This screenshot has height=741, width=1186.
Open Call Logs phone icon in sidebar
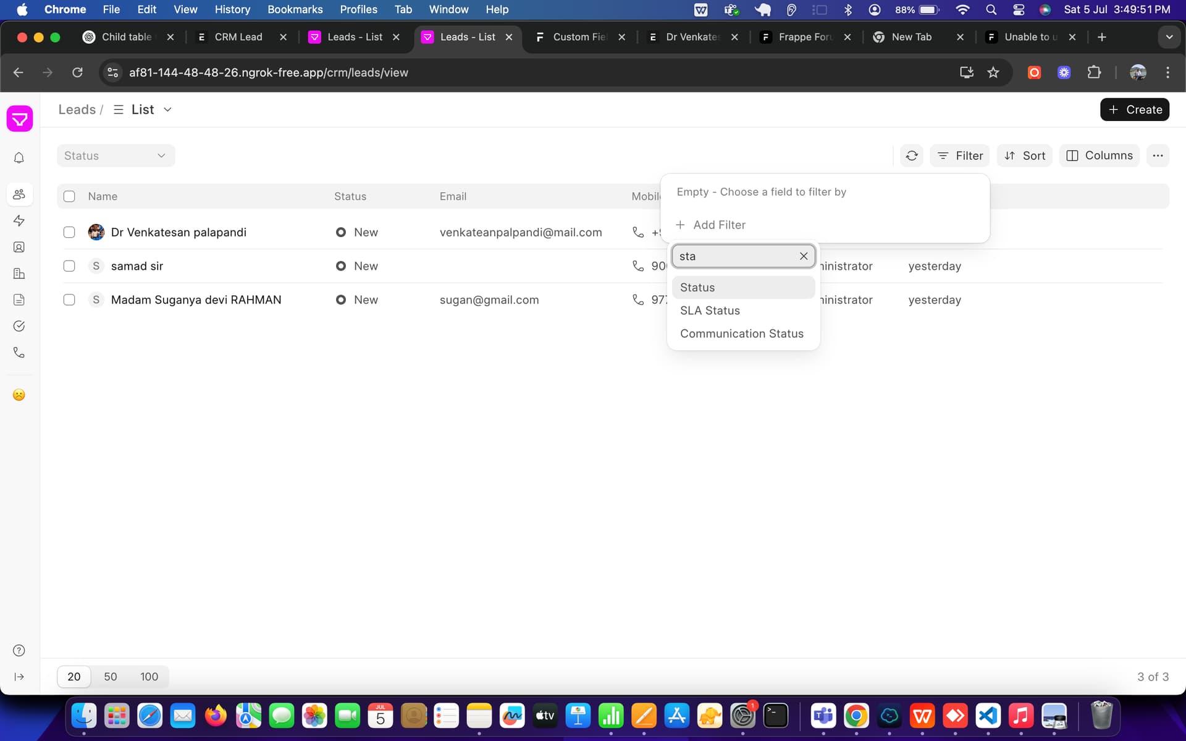(x=19, y=353)
